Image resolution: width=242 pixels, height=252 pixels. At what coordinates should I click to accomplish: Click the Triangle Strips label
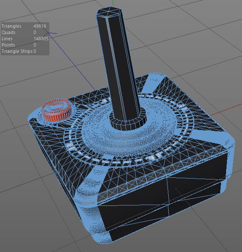pyautogui.click(x=17, y=51)
